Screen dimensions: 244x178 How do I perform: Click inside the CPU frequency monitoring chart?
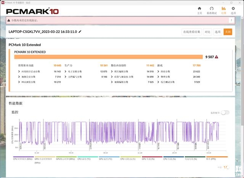point(123,135)
